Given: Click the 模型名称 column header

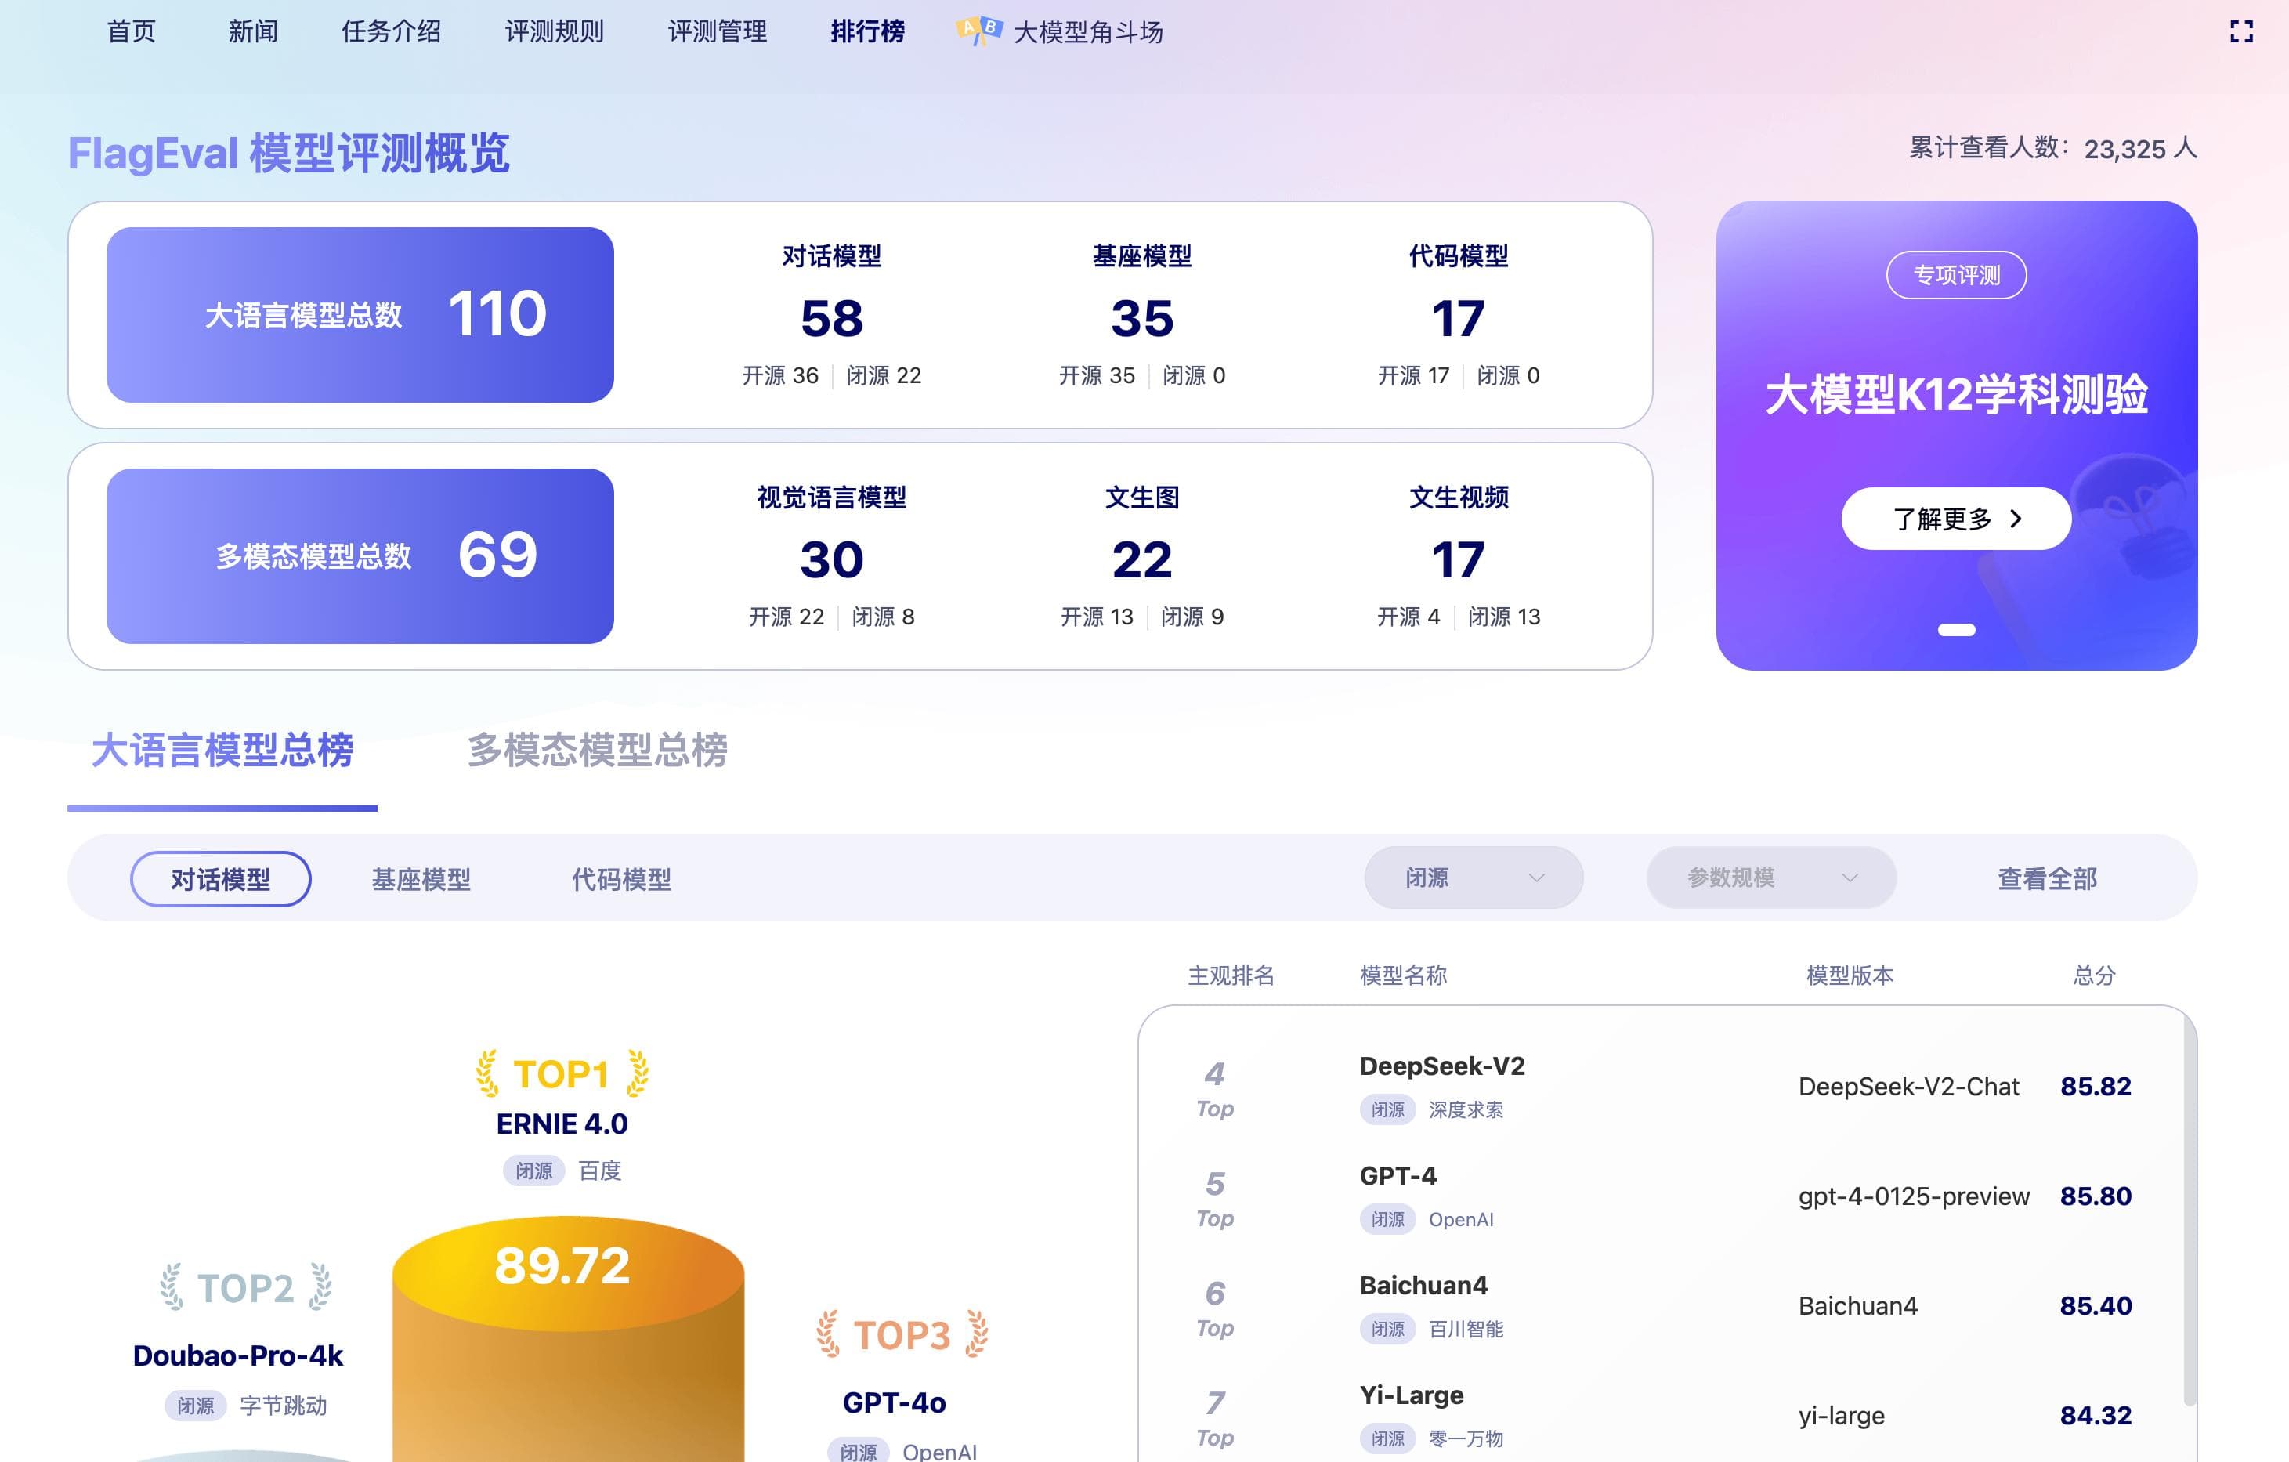Looking at the screenshot, I should click(x=1403, y=975).
